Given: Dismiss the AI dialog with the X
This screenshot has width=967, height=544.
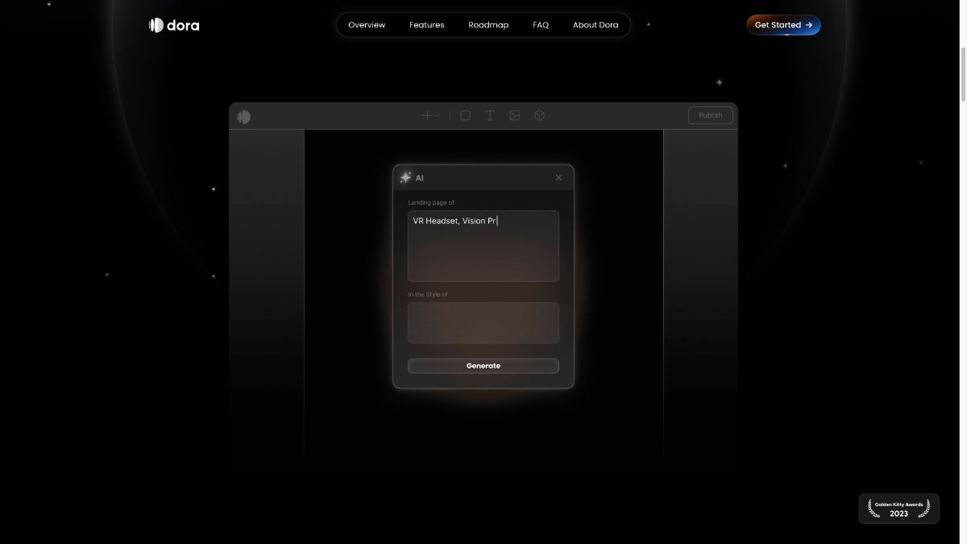Looking at the screenshot, I should (558, 177).
